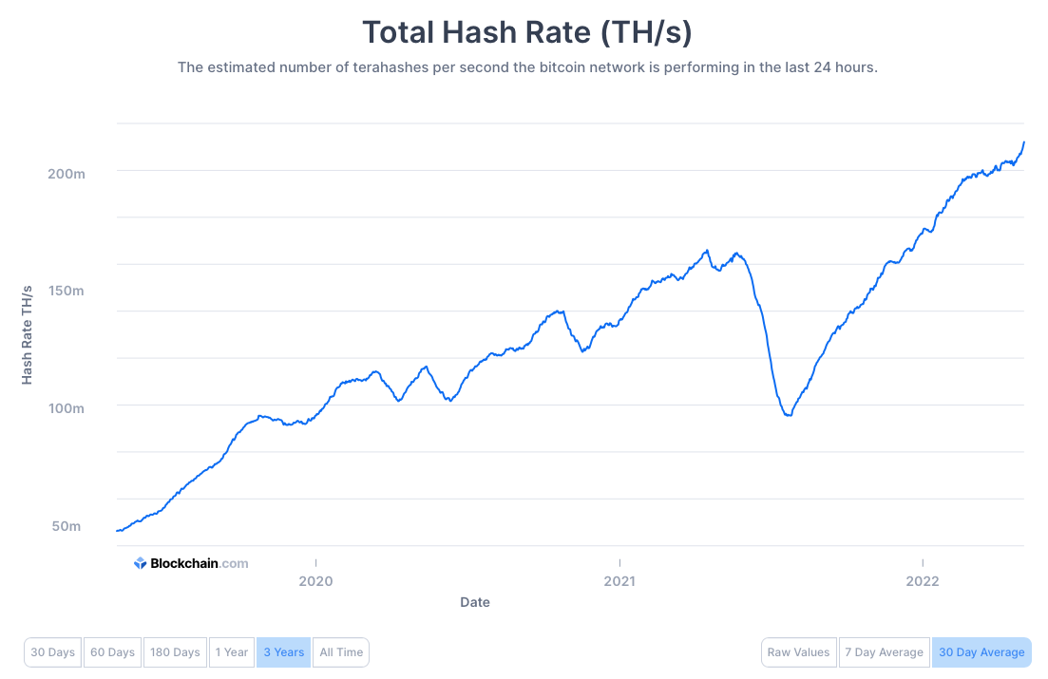Screen dimensions: 1048x679
Task: Enable the 7 Day Average smoothing
Action: (x=884, y=652)
